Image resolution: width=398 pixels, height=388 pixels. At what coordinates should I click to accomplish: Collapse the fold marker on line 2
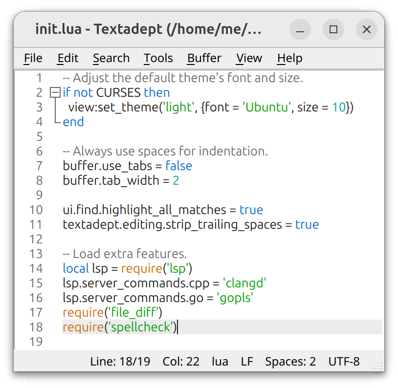point(55,92)
